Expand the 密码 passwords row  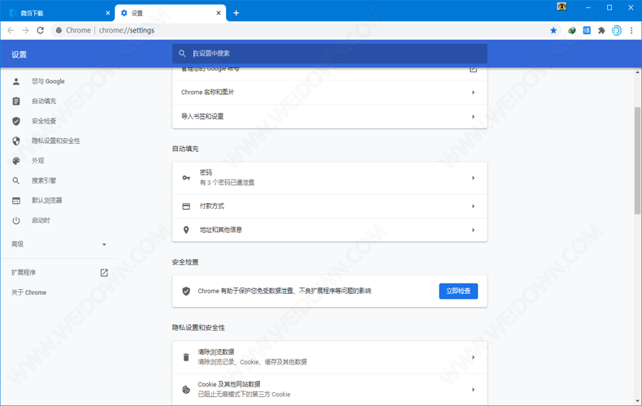[329, 178]
